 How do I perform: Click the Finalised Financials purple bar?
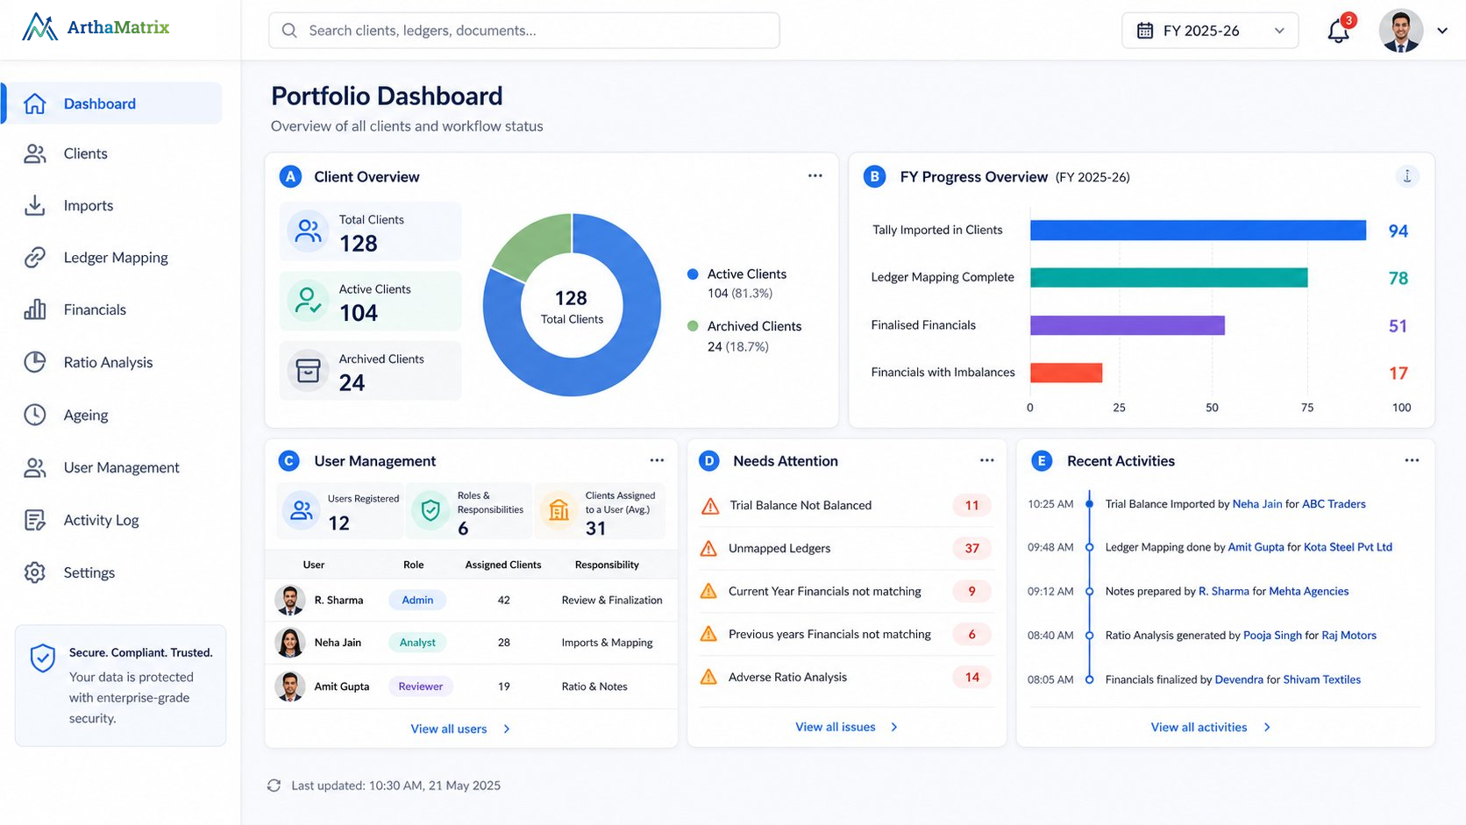(x=1128, y=325)
